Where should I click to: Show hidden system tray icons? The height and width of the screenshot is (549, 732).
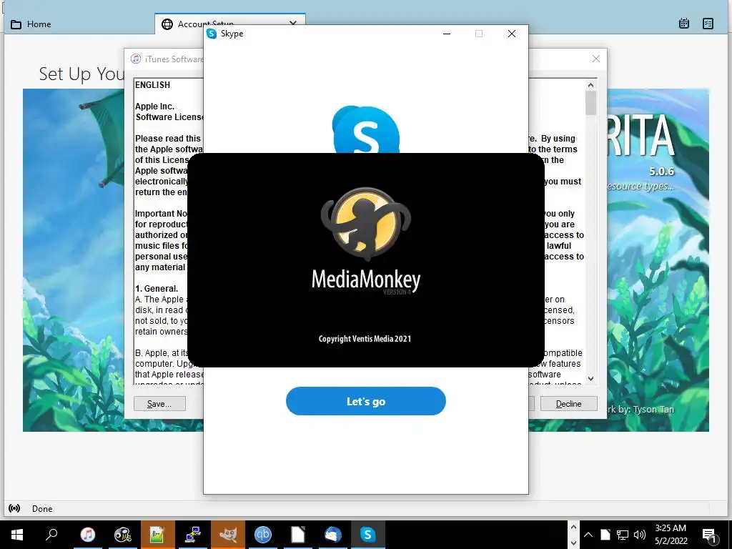(x=588, y=535)
